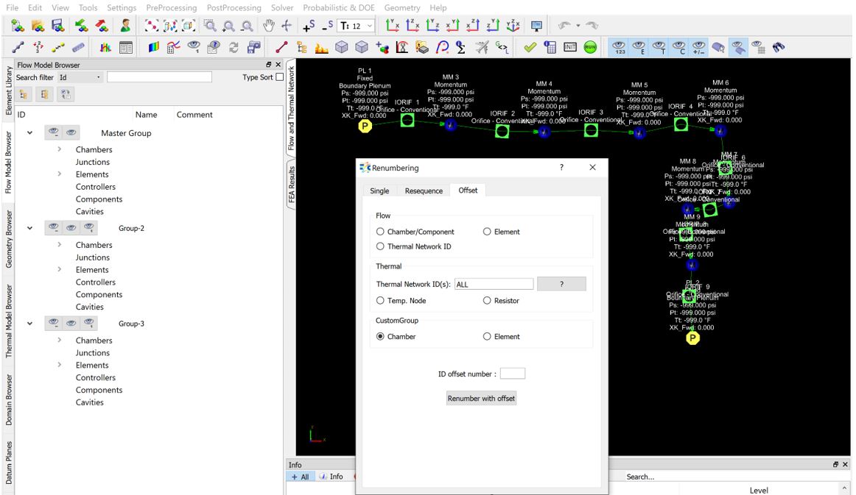The height and width of the screenshot is (495, 856).
Task: Choose the Resistor radio option under Thermal
Action: (x=488, y=301)
